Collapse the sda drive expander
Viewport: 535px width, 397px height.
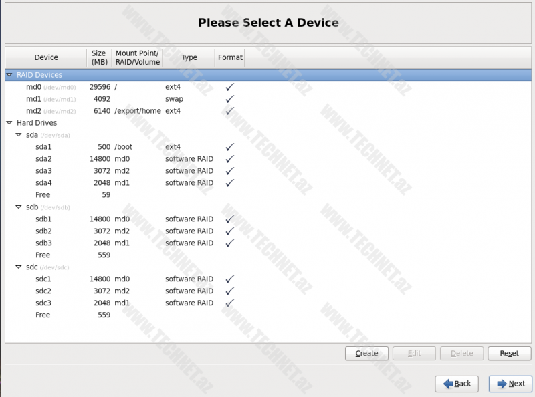click(19, 135)
